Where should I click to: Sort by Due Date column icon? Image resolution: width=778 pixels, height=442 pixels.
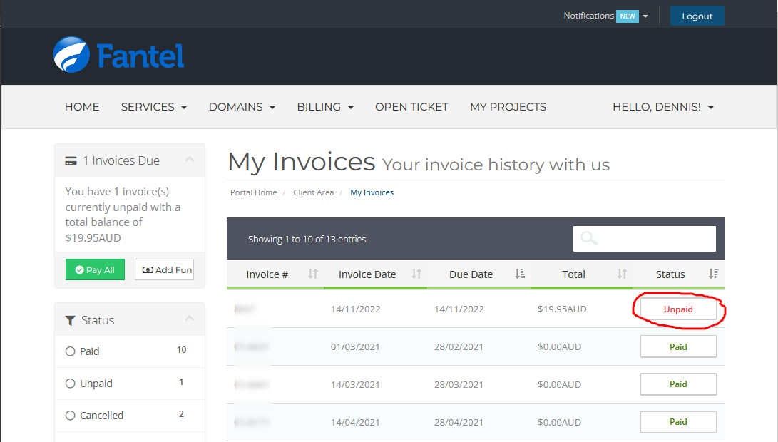pos(519,274)
